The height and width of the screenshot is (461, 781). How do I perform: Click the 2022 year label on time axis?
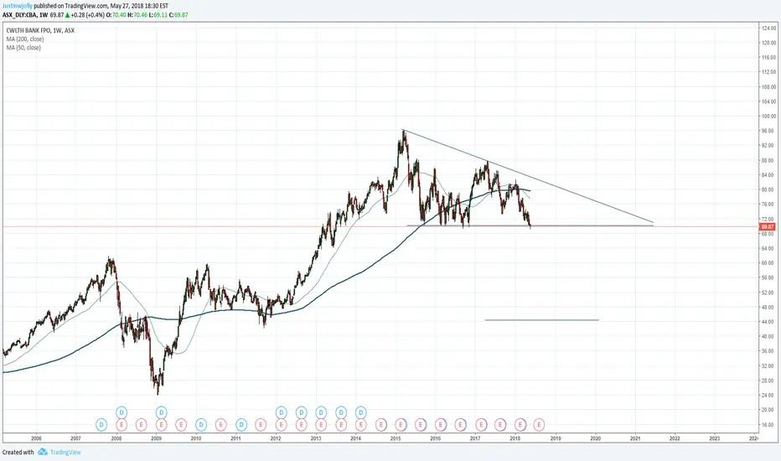675,438
